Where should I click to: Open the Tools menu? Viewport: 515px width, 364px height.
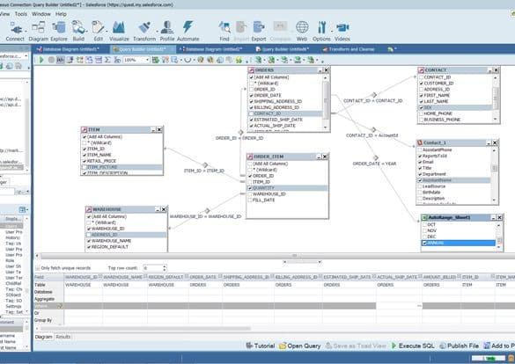[x=21, y=14]
